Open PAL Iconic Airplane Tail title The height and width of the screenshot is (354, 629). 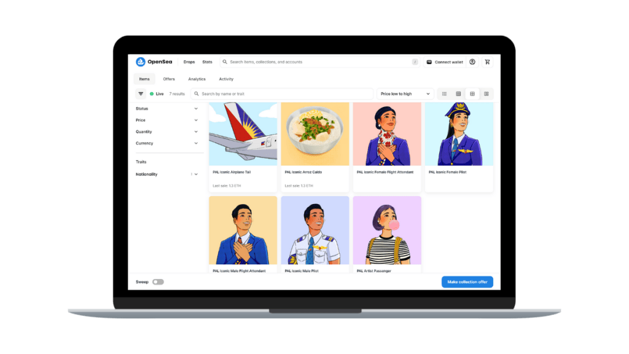pos(232,172)
